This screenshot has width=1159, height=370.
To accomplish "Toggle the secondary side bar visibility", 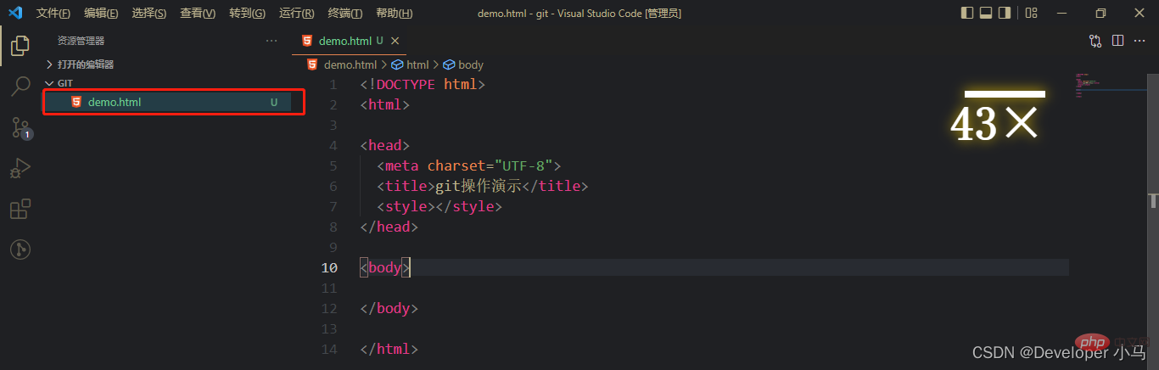I will point(1005,13).
